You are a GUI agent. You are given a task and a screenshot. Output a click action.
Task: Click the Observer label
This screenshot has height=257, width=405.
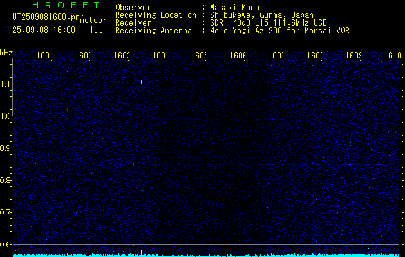pos(133,8)
